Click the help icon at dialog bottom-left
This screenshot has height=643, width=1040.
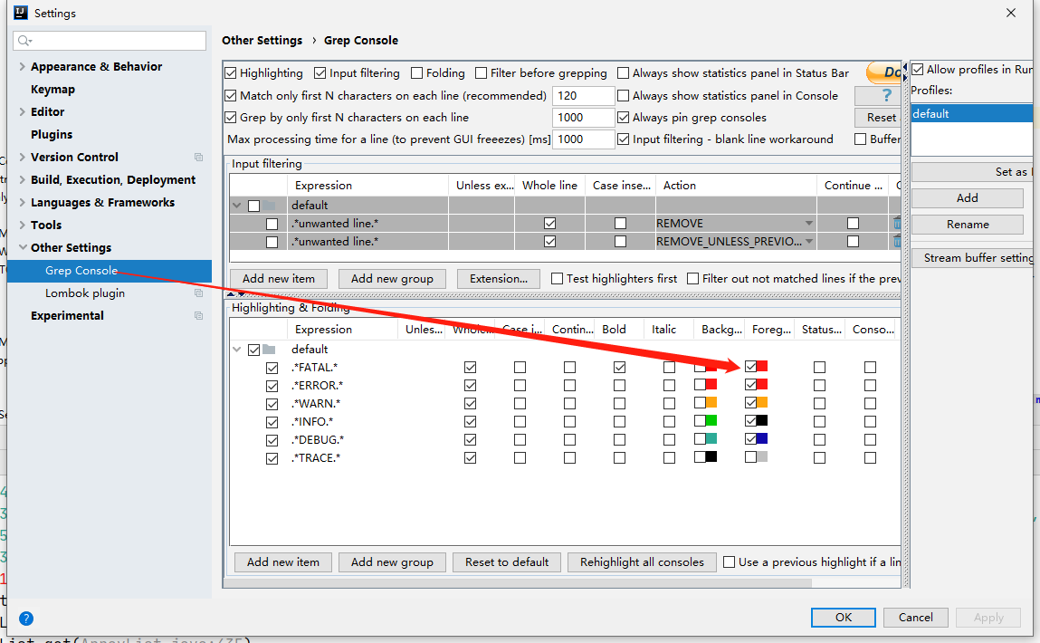tap(25, 619)
